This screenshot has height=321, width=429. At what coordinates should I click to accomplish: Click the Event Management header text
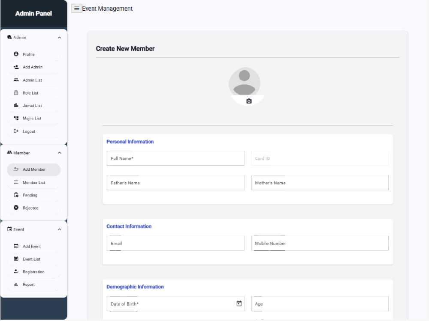(107, 9)
